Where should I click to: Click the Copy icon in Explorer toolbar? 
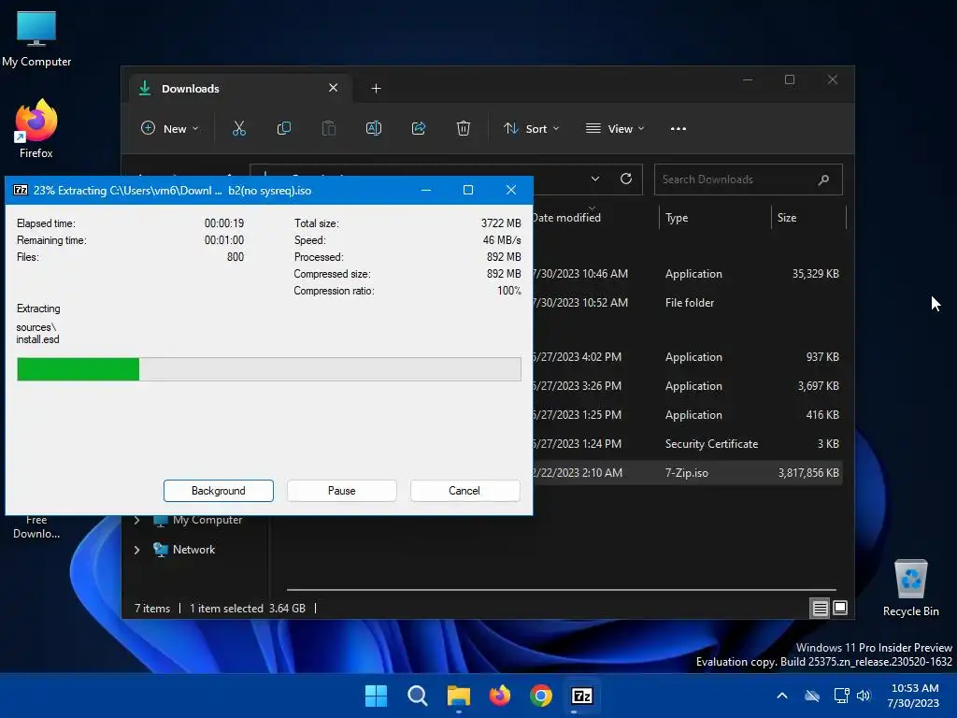click(x=284, y=128)
